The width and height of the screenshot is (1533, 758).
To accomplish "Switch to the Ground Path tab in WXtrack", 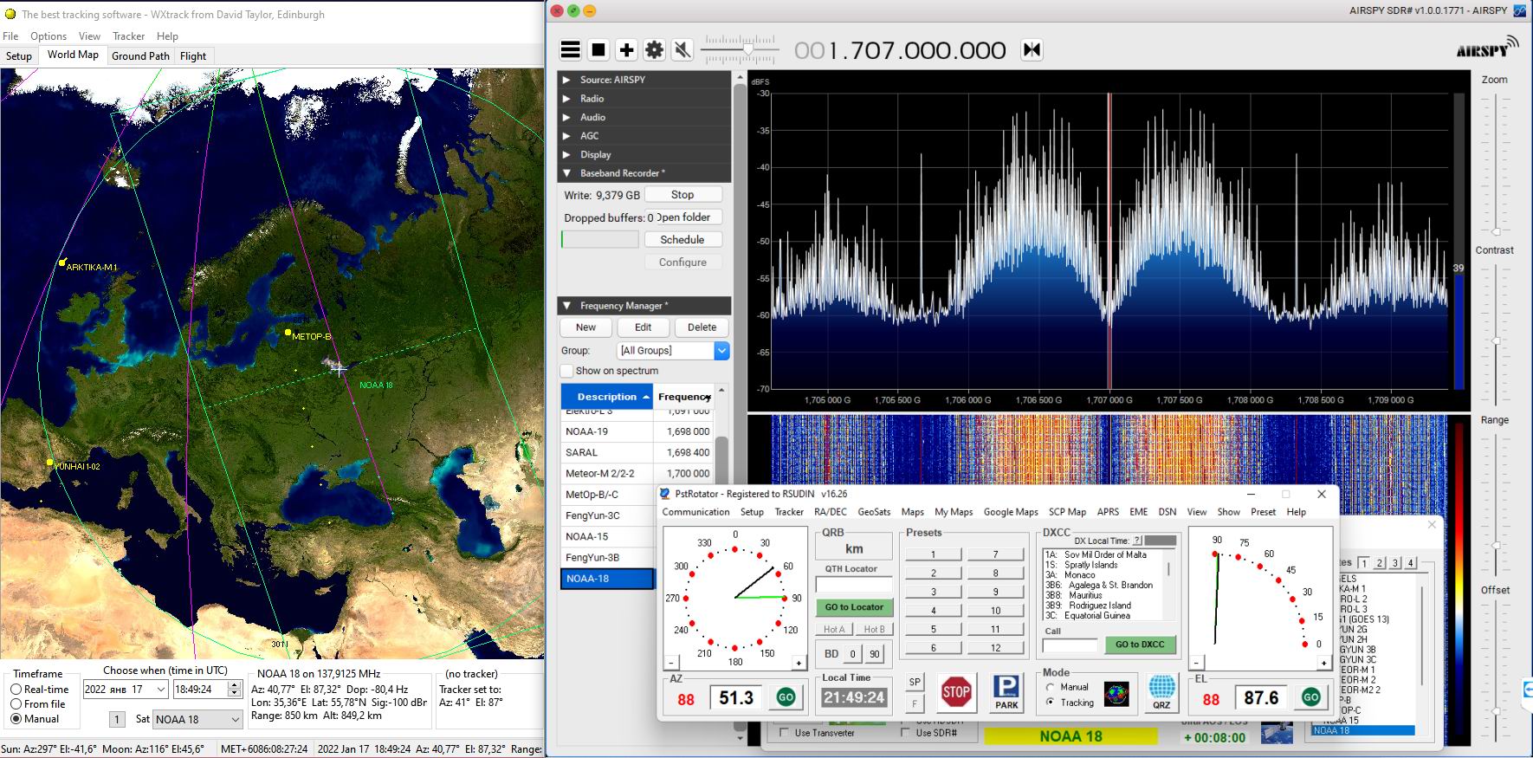I will click(x=140, y=56).
